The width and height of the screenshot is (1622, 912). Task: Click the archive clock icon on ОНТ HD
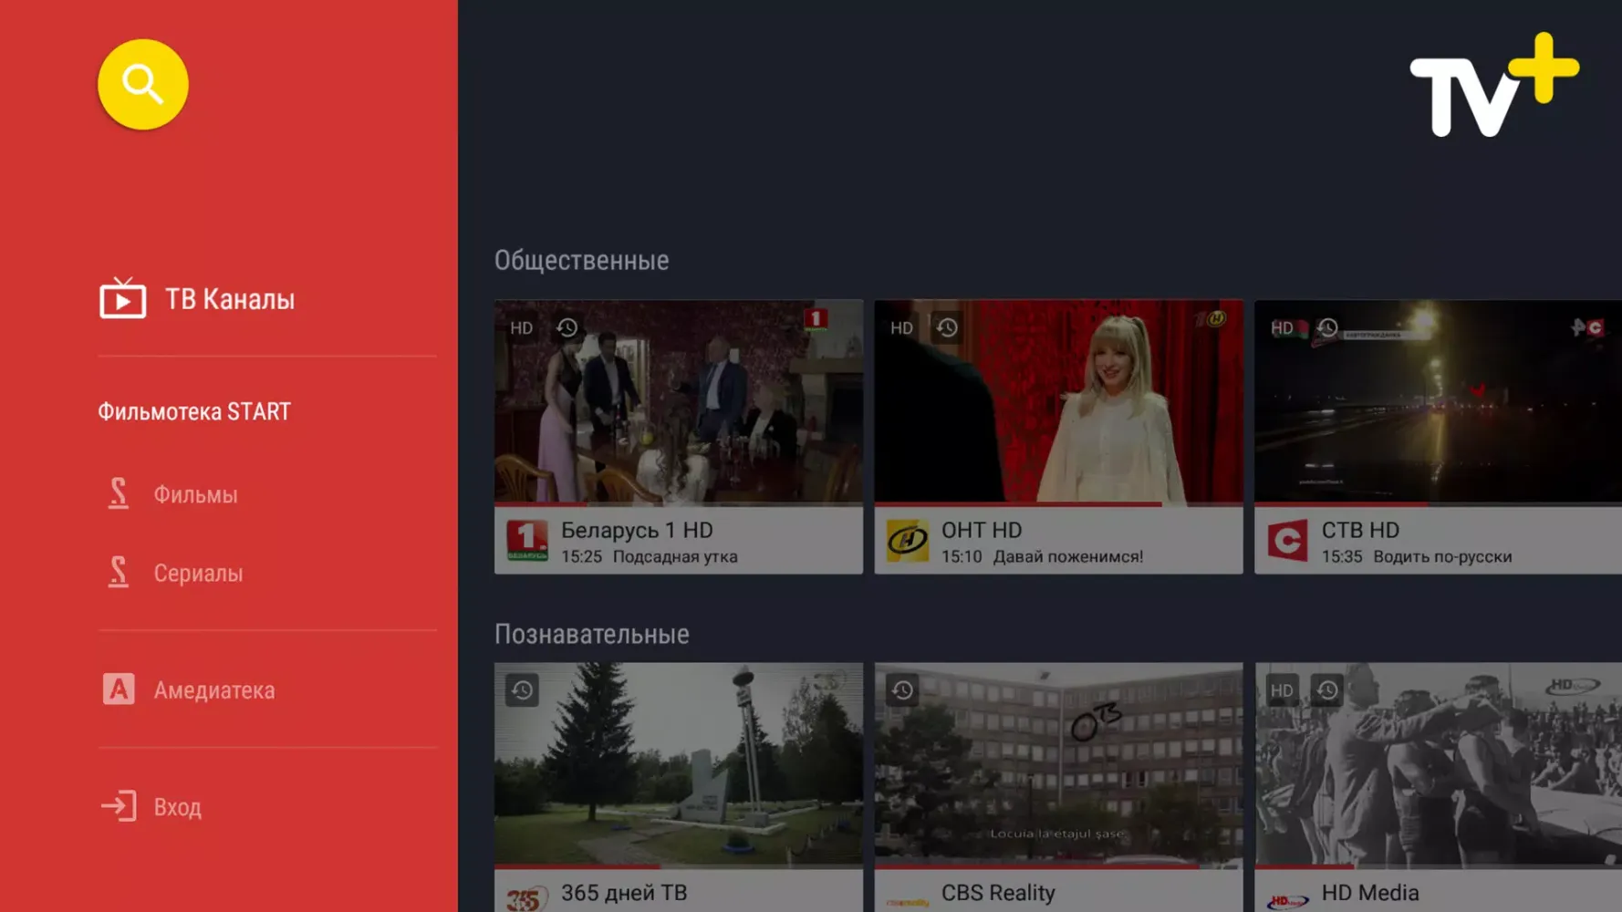947,327
